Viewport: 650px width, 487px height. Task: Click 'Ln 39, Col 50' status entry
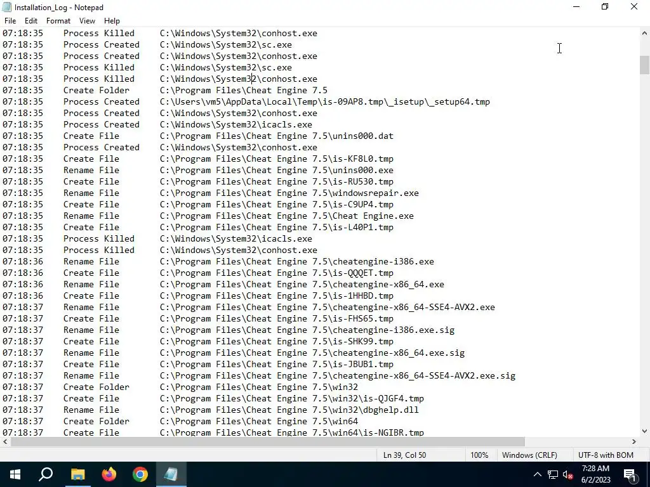[x=404, y=455]
